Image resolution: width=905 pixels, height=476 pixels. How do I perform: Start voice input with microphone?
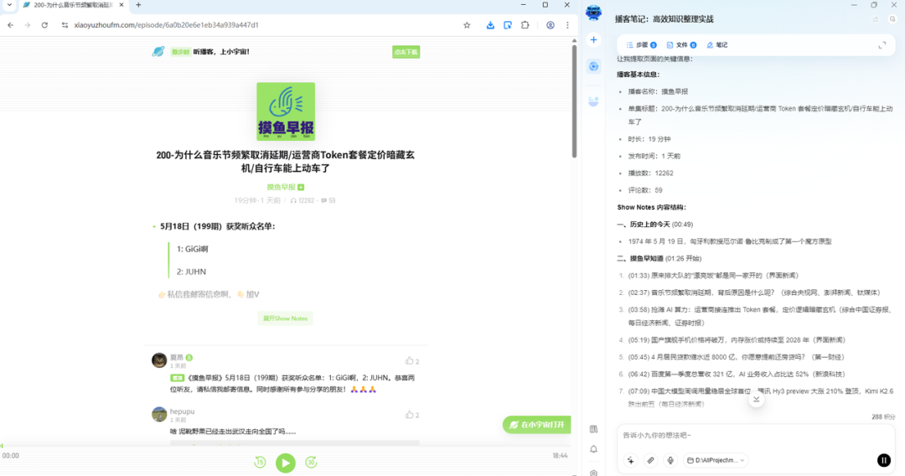click(670, 460)
